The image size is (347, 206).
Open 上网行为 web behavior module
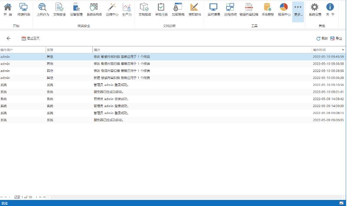pos(43,10)
